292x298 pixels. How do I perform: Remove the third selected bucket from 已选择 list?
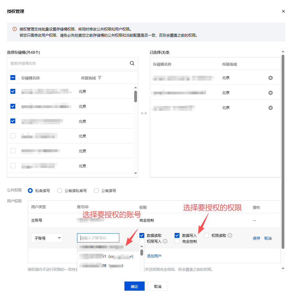coord(270,108)
